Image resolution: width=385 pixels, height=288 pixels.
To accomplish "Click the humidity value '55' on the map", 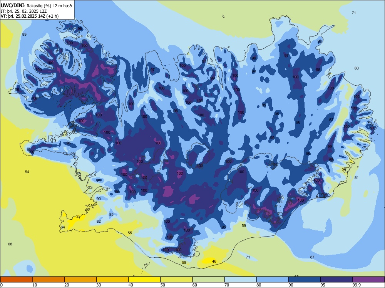I will click(x=130, y=233).
